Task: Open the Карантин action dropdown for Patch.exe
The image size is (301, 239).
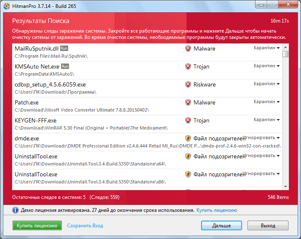Action: click(x=266, y=102)
